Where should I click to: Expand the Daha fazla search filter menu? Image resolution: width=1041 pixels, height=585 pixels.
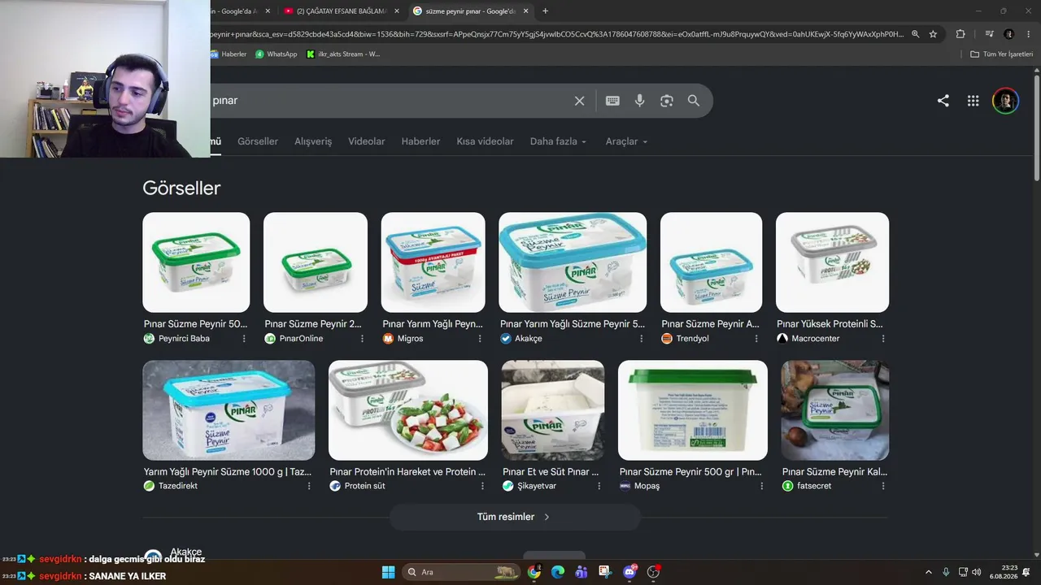click(558, 141)
